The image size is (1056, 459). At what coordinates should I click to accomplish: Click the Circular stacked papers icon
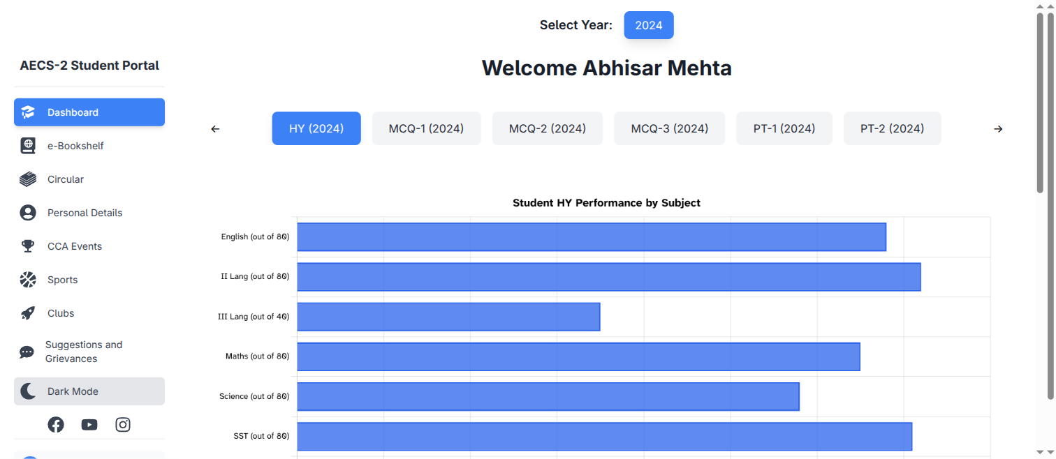(28, 179)
